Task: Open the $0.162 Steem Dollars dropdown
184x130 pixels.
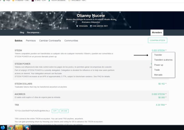Action: pos(162,84)
